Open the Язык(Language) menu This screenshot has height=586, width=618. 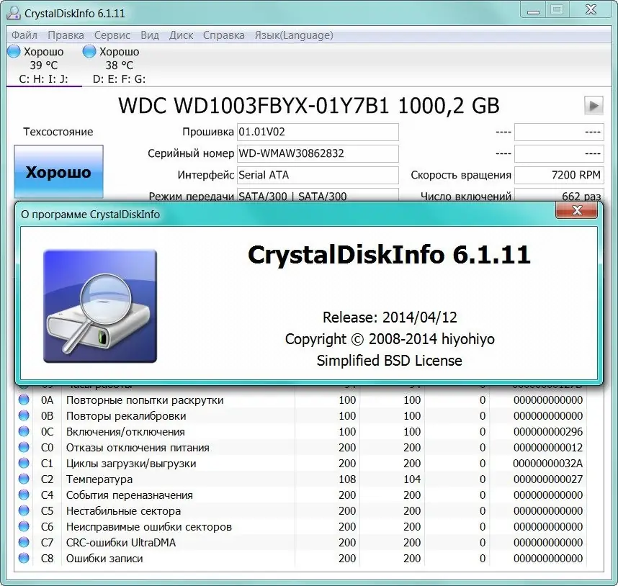click(294, 35)
